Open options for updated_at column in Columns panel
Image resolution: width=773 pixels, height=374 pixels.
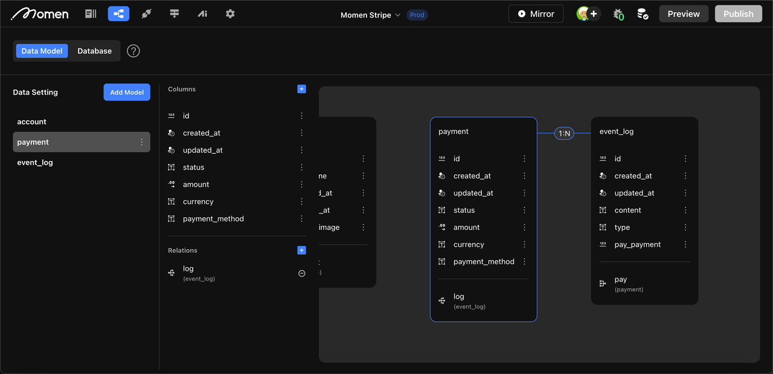pos(302,150)
